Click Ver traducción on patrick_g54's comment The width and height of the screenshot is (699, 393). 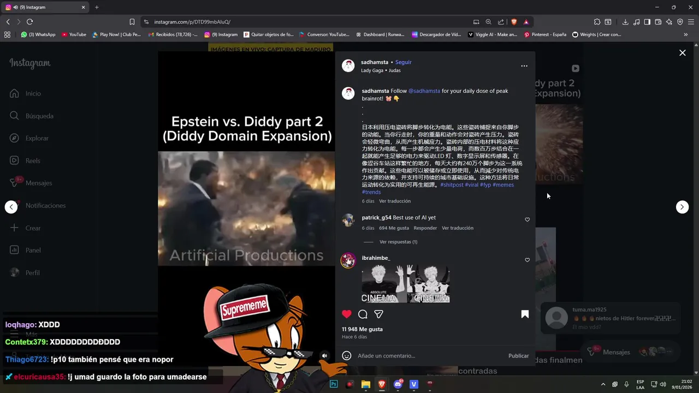pos(458,228)
